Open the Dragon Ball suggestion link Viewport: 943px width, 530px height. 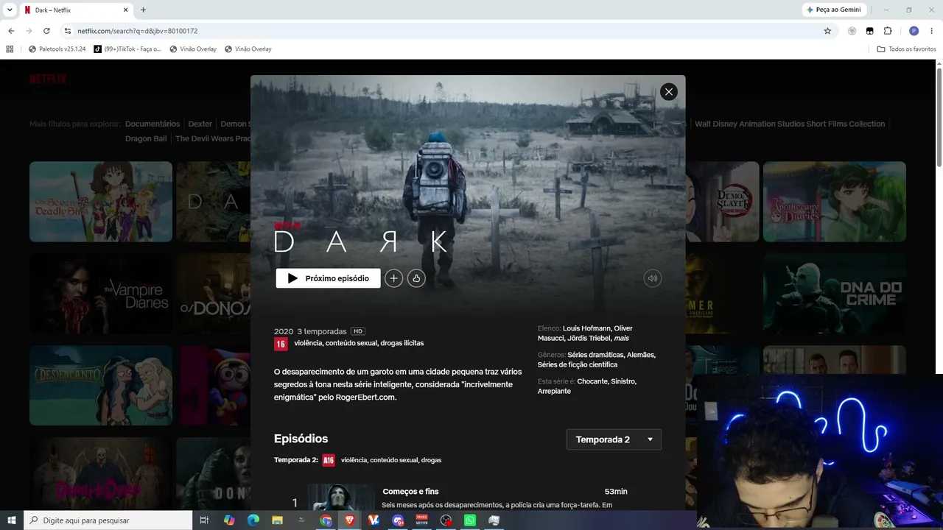point(146,138)
